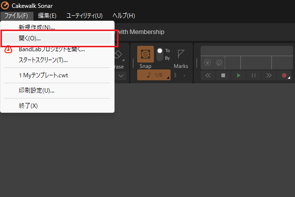Screen dimensions: 295x197
Task: Open the 編集(E) menu
Action: 47,16
